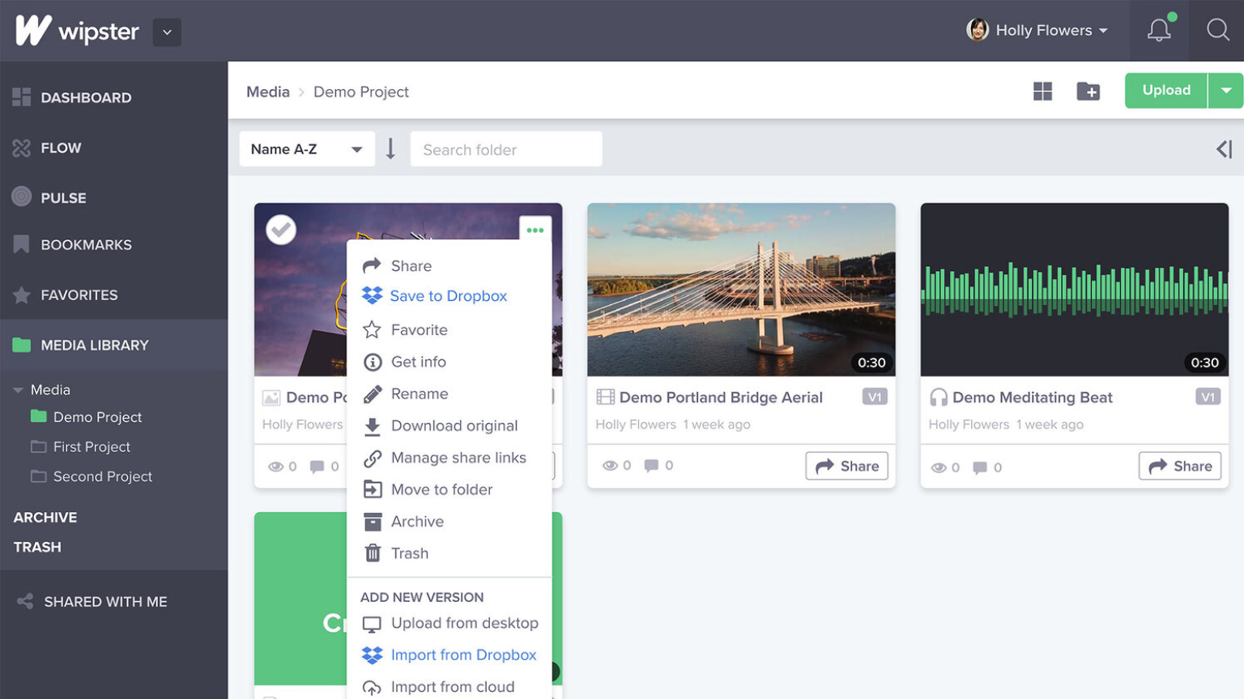Open the notifications bell
The width and height of the screenshot is (1244, 699).
point(1159,31)
